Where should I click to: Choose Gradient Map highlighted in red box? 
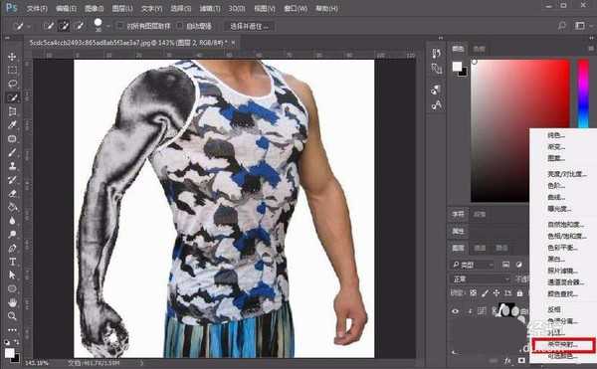[563, 345]
